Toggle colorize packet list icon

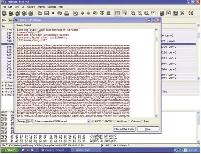click(117, 13)
